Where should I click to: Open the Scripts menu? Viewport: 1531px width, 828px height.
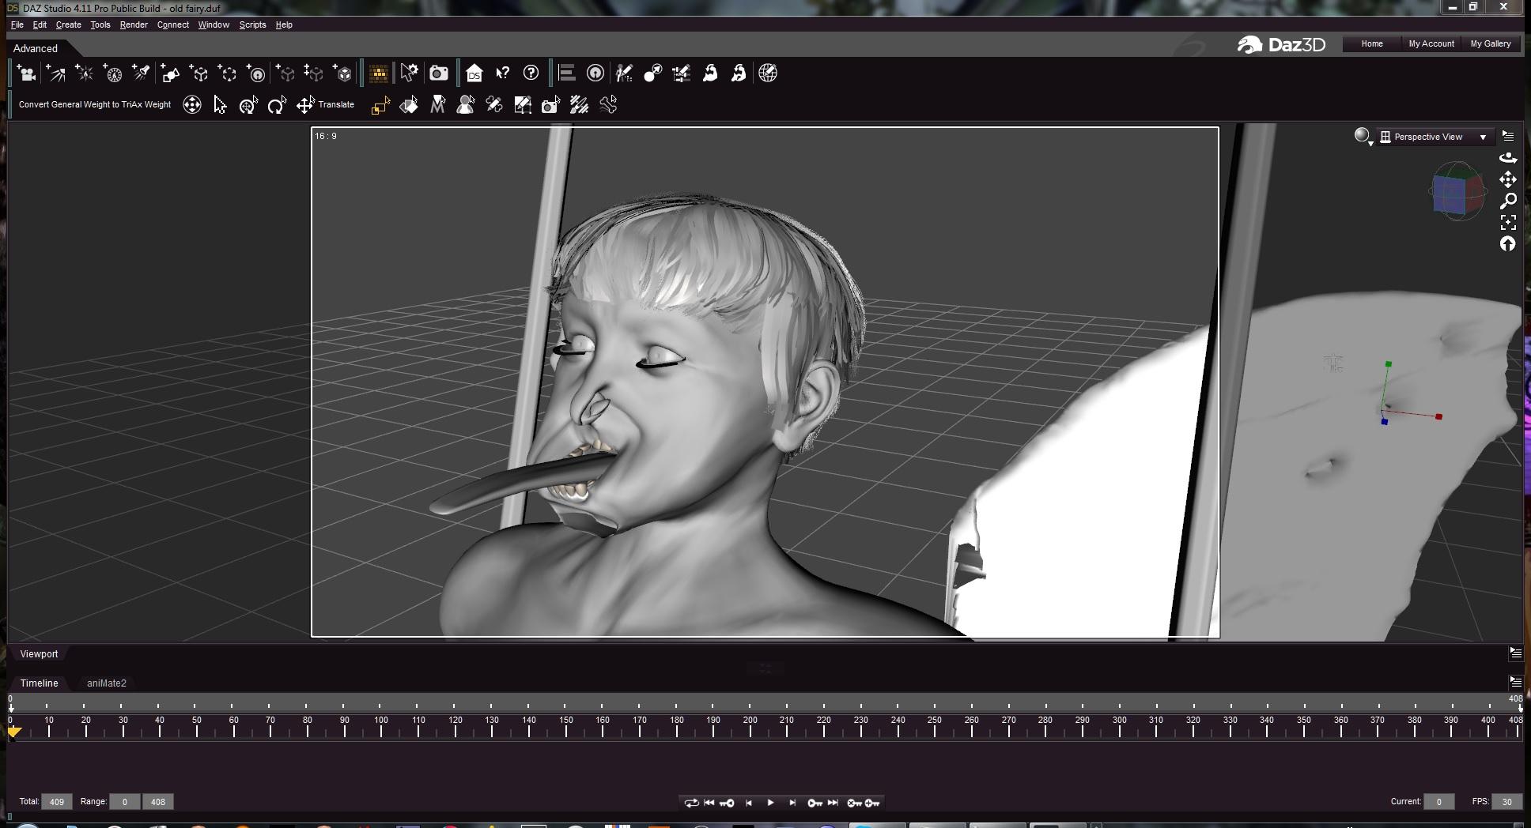pos(253,24)
